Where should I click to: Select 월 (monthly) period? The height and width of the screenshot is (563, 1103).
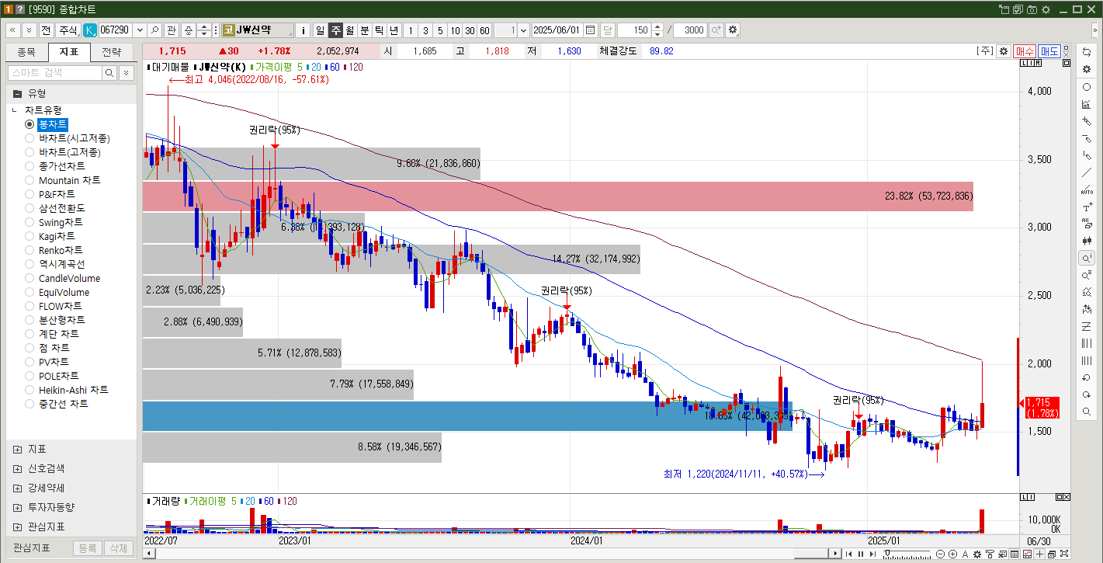point(349,30)
